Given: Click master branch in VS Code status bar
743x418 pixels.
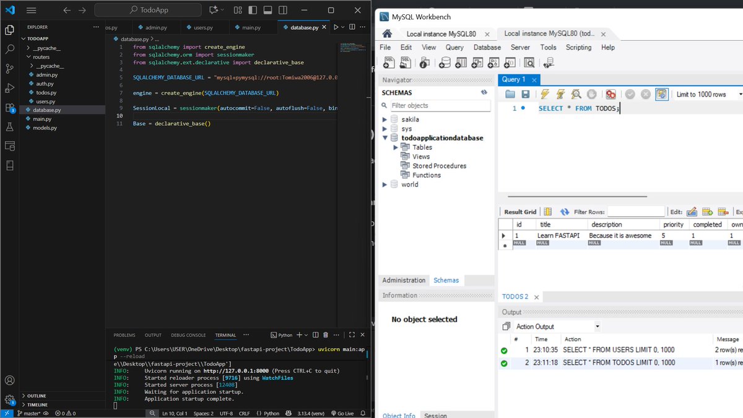Looking at the screenshot, I should coord(28,413).
